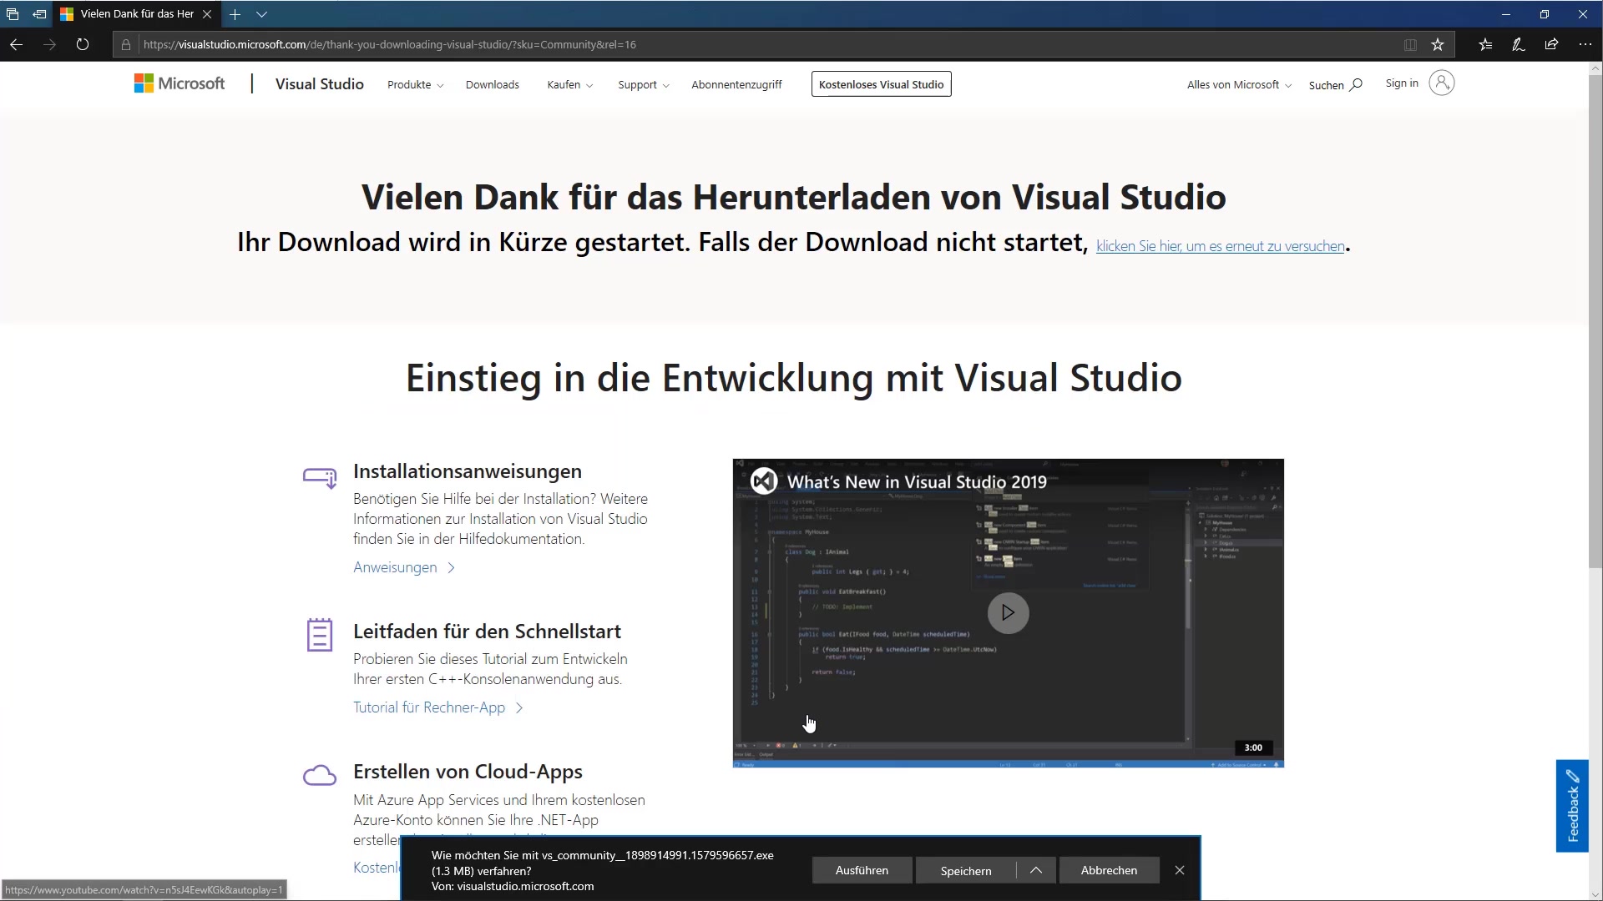Click the add notes pen icon
1603x901 pixels.
[1519, 45]
